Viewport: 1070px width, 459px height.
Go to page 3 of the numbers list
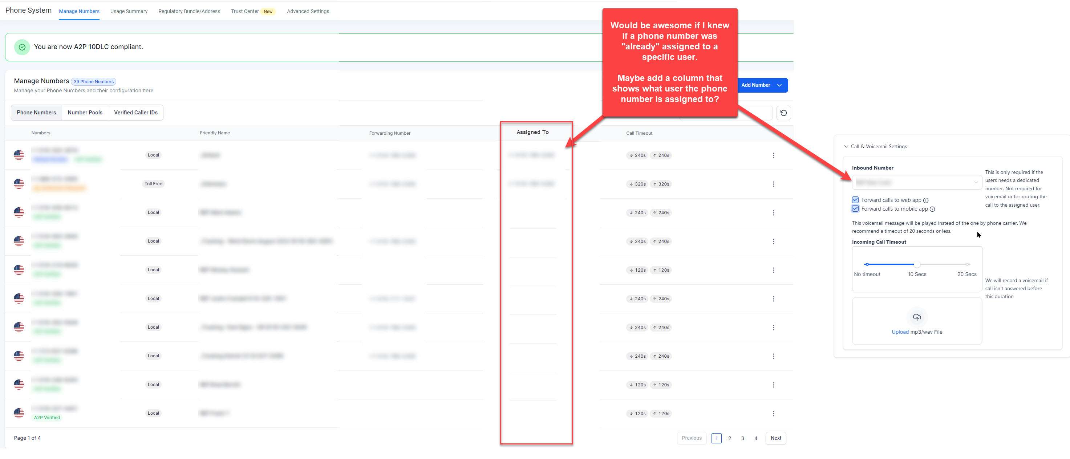[743, 439]
